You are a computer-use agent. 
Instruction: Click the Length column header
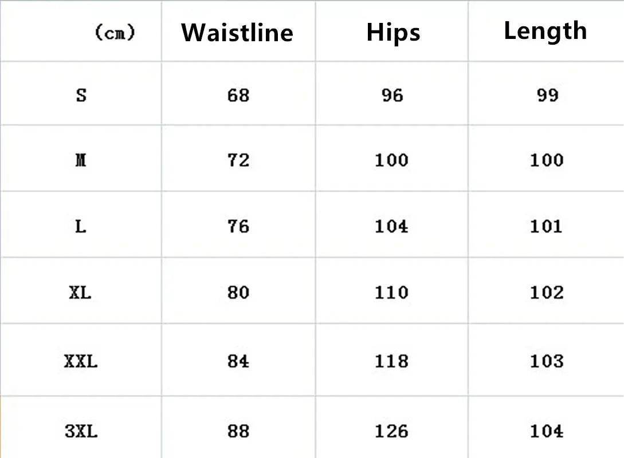point(545,31)
